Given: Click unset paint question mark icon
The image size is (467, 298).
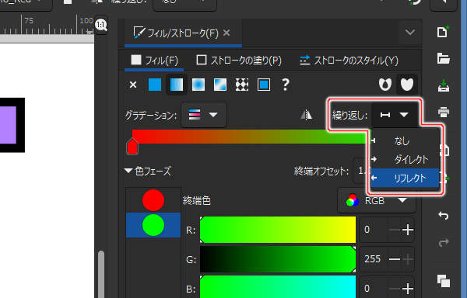Looking at the screenshot, I should [286, 85].
